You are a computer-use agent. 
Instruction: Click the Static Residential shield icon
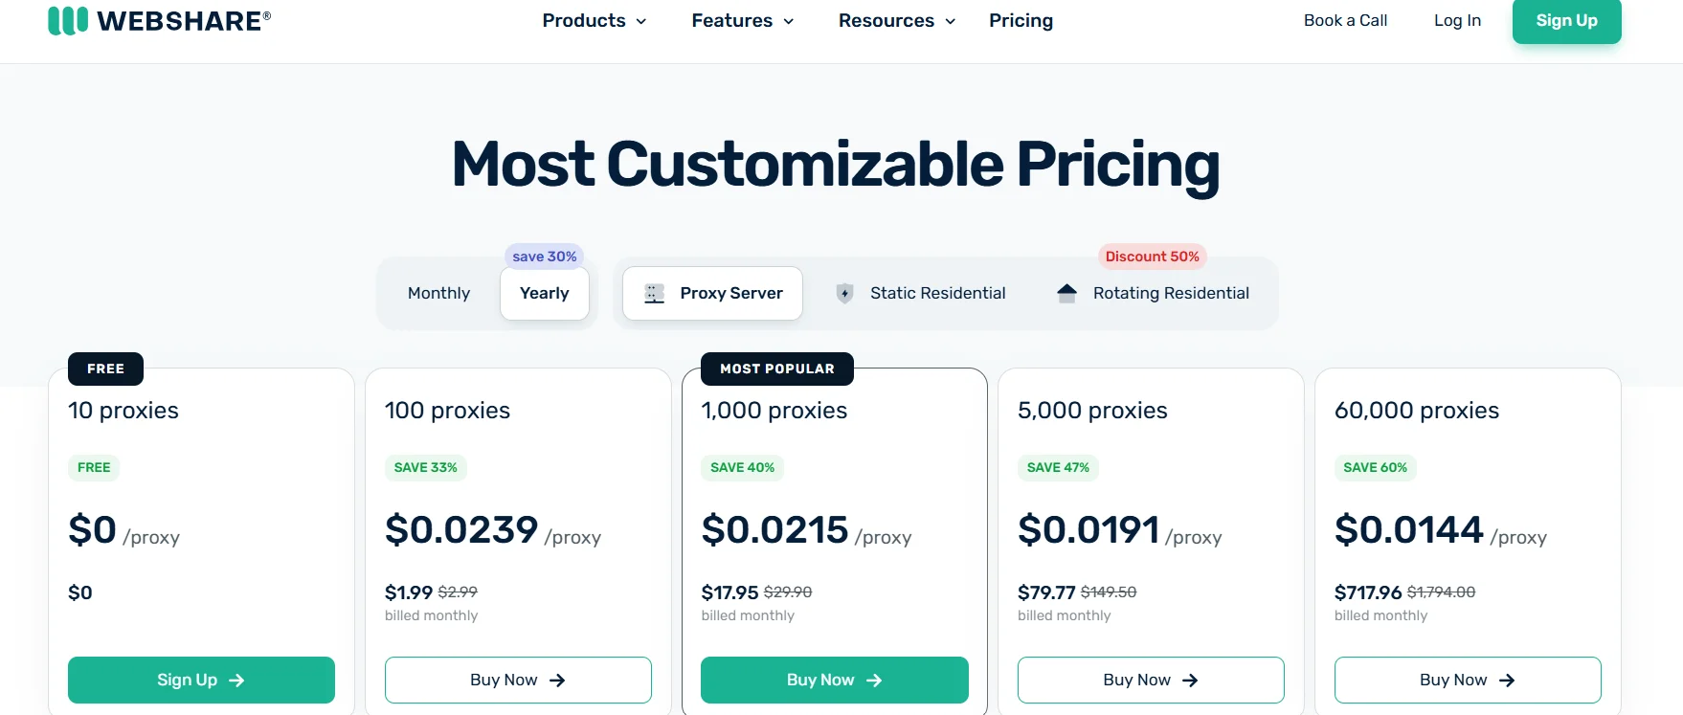pos(844,294)
